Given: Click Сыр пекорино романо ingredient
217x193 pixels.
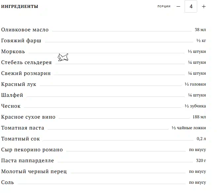Looking at the screenshot, I should tap(32, 150).
